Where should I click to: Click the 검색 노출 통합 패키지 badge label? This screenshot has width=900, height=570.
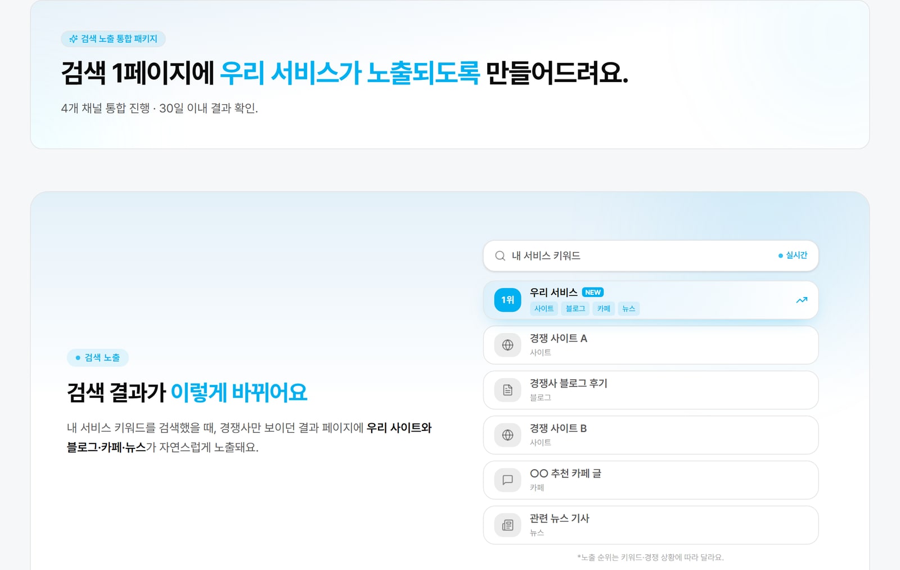coord(119,39)
